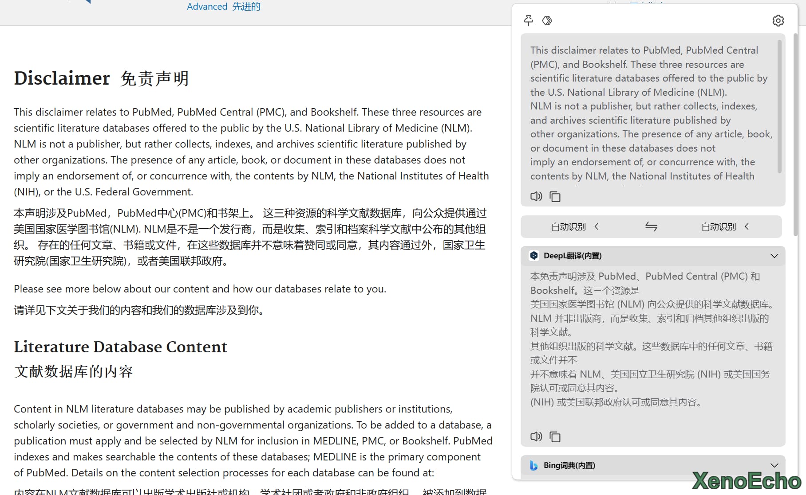The image size is (806, 495).
Task: Pin the translation popup window
Action: (528, 20)
